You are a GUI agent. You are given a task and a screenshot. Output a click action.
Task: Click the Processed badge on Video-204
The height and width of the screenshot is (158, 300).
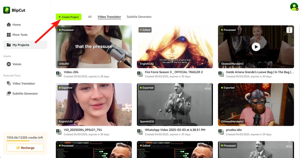tap(66, 30)
